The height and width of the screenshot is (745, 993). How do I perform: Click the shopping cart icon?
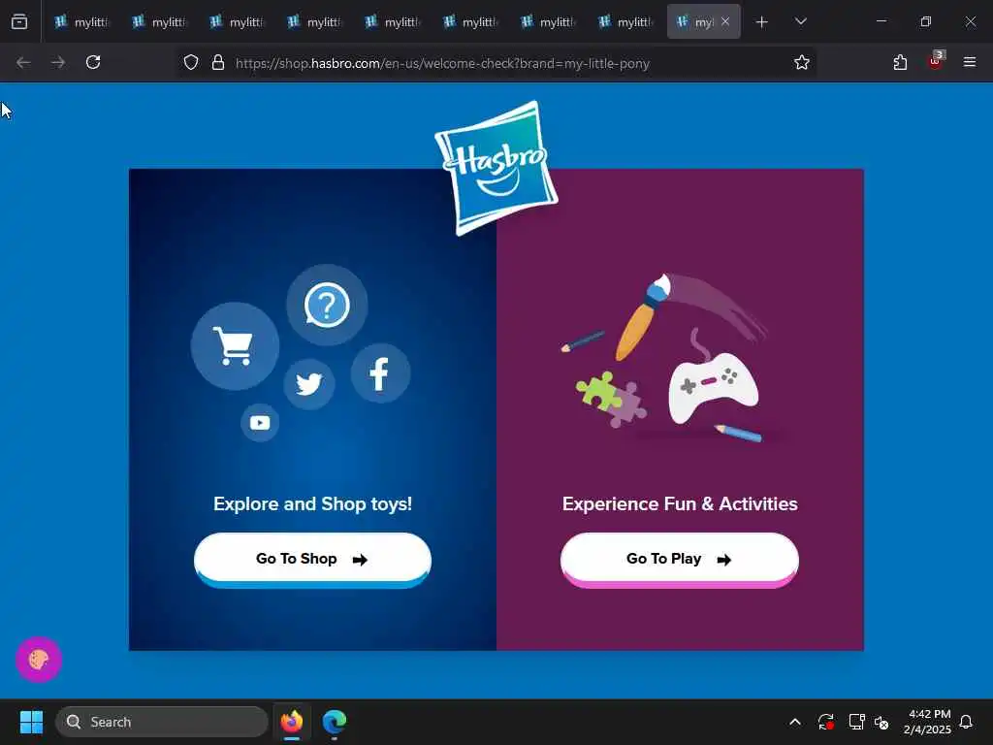235,346
